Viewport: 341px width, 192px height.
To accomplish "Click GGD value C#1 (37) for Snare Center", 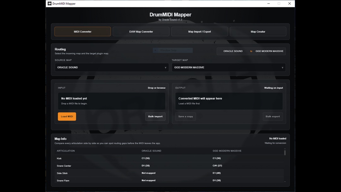I will 217,166.
